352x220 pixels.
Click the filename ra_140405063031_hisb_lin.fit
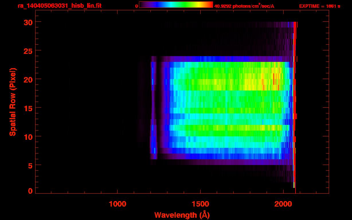59,6
